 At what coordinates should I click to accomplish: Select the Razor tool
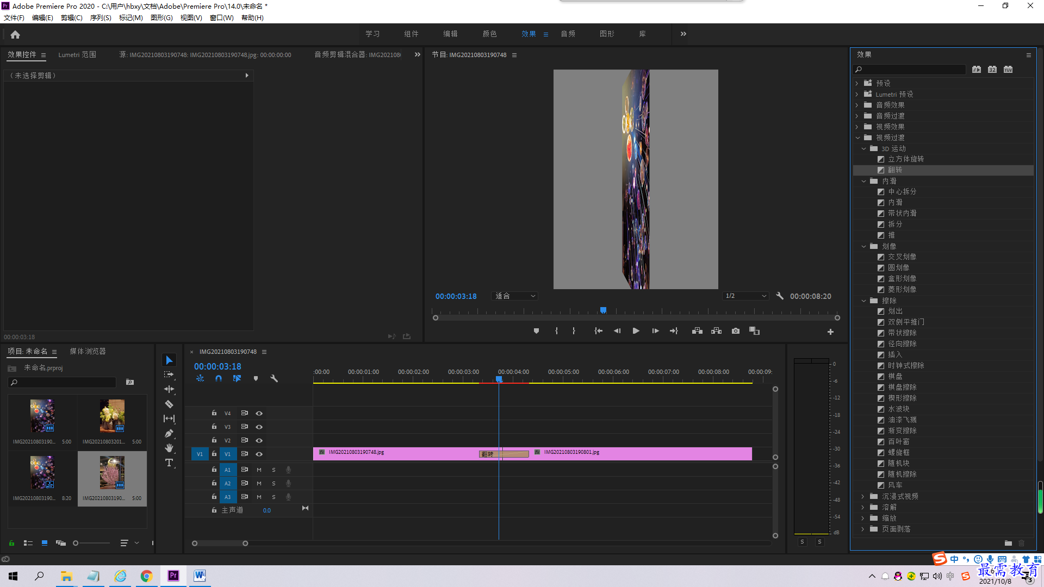pos(169,404)
